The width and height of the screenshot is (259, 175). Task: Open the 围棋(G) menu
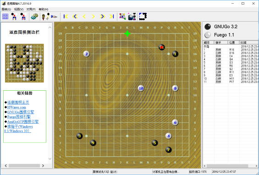[x=6, y=9]
